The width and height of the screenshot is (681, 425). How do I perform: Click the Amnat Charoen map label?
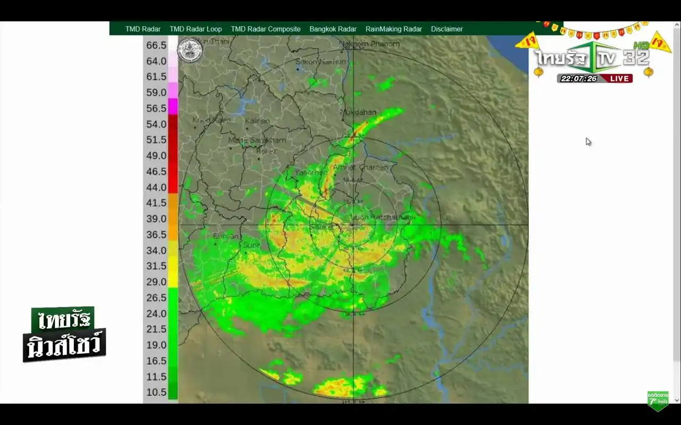361,167
